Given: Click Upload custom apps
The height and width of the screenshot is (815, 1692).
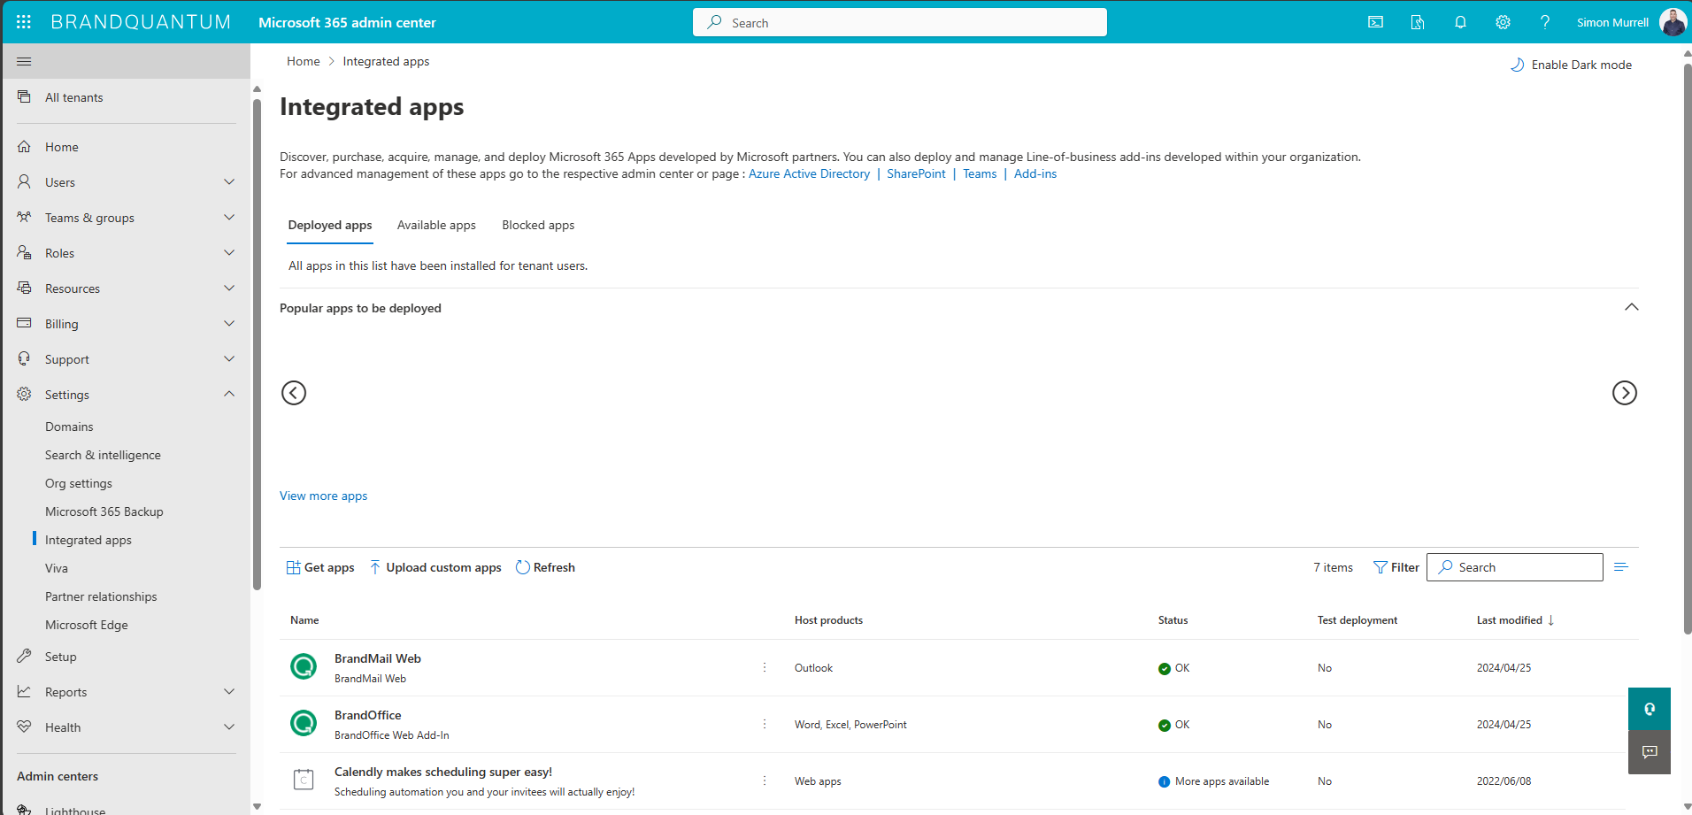Looking at the screenshot, I should 435,567.
